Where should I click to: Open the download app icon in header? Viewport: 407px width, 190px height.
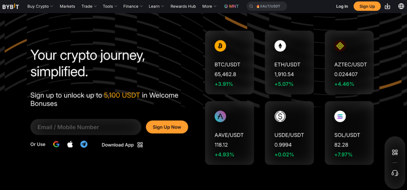[x=387, y=6]
